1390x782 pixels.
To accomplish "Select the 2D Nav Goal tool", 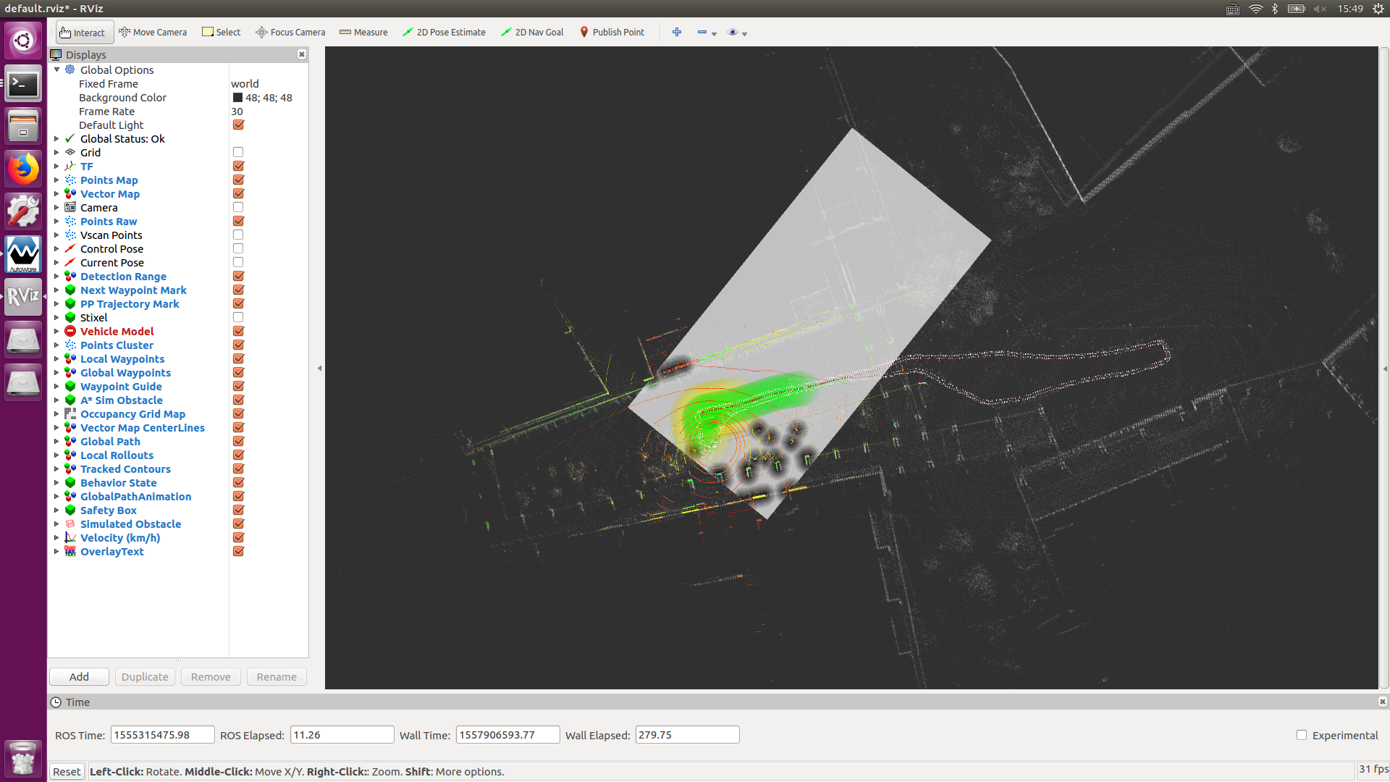I will tap(532, 32).
